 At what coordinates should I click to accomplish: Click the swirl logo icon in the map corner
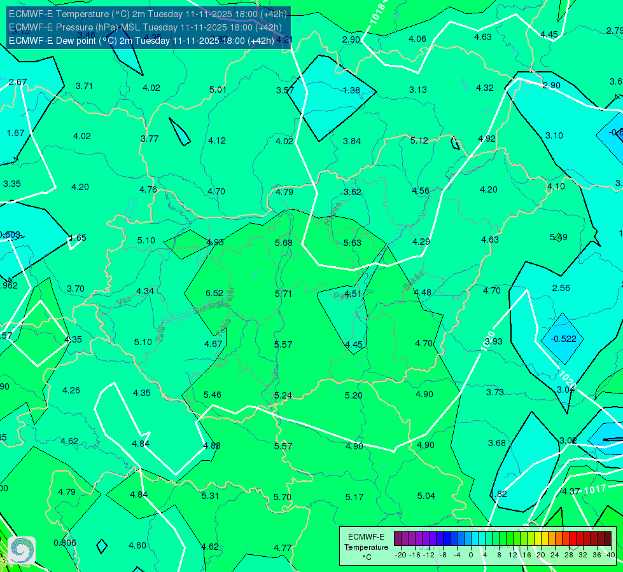click(22, 550)
